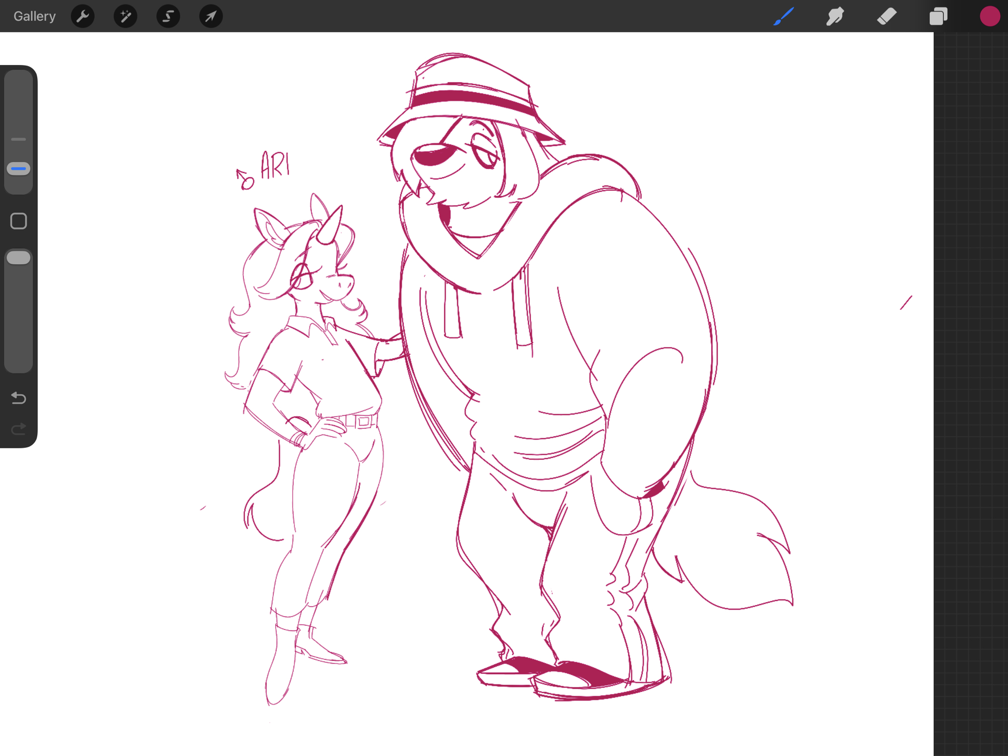Open the magenta active color picker
Image resolution: width=1008 pixels, height=756 pixels.
(x=989, y=16)
